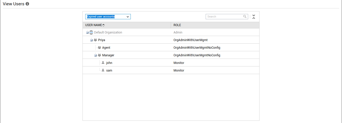The width and height of the screenshot is (342, 123).
Task: Click the john user icon
Action: tap(103, 63)
